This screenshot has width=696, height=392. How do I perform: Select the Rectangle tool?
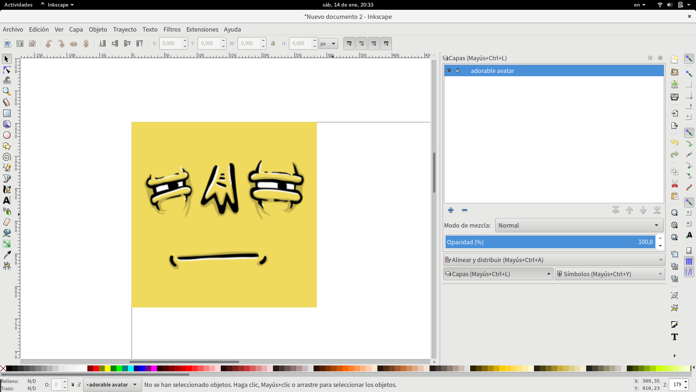point(7,113)
